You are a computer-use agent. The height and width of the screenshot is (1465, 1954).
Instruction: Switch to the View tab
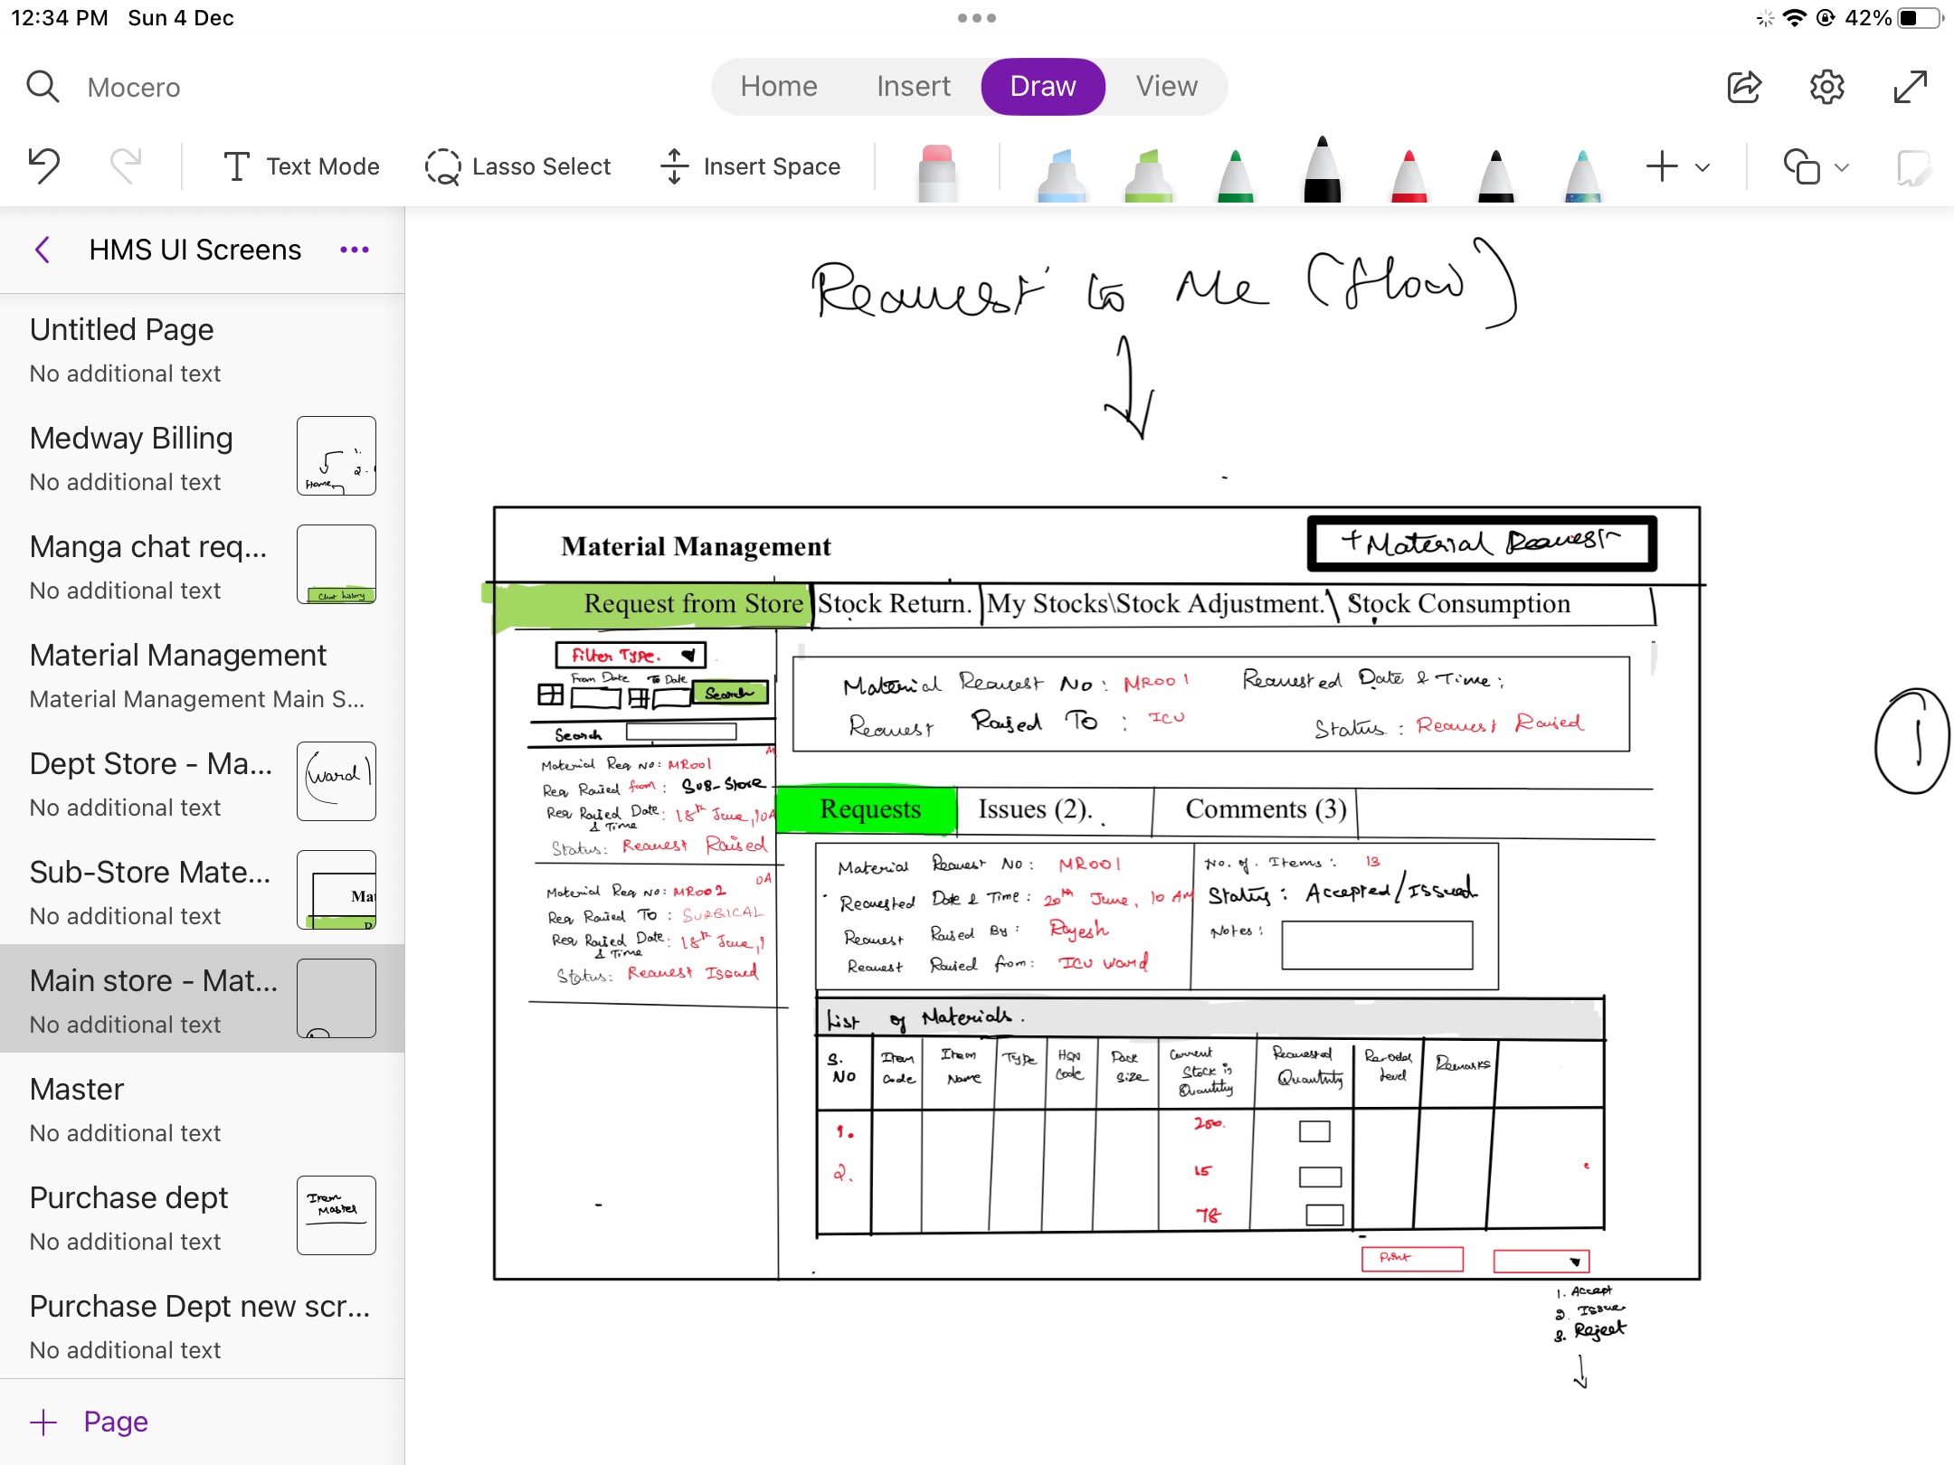pos(1166,86)
